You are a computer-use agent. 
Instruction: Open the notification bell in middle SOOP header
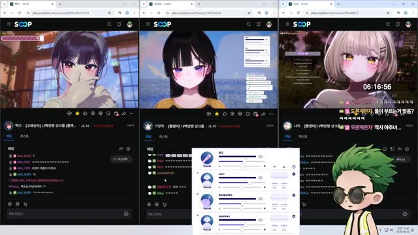(259, 24)
